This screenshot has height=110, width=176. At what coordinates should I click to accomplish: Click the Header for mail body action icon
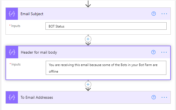pos(12,52)
